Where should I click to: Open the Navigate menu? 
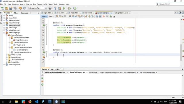15,4
